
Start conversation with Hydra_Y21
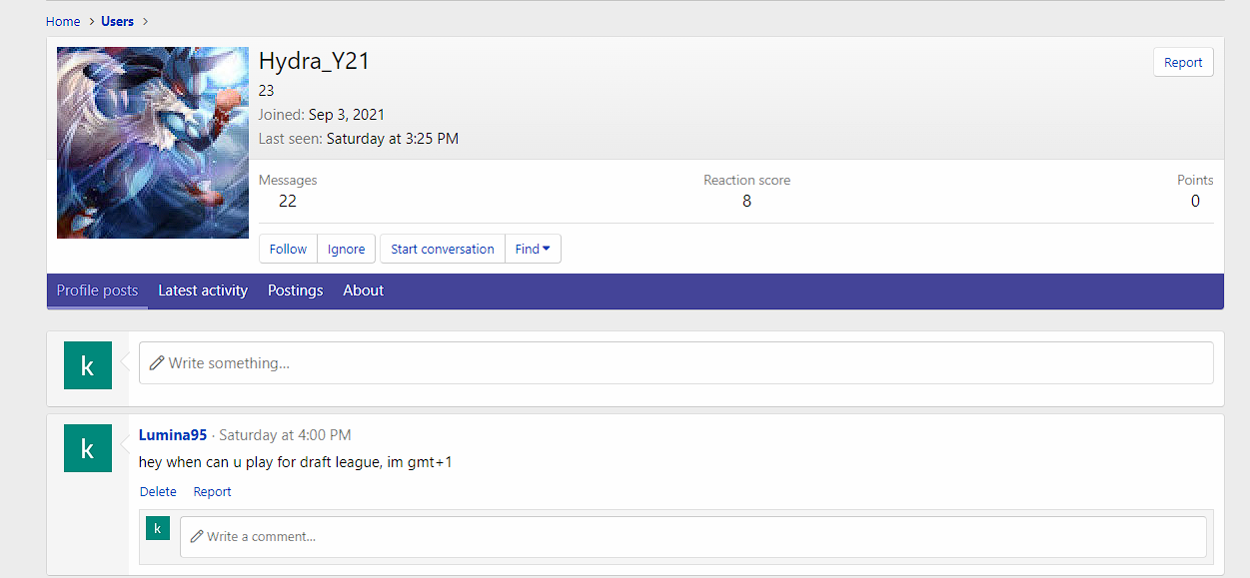442,249
